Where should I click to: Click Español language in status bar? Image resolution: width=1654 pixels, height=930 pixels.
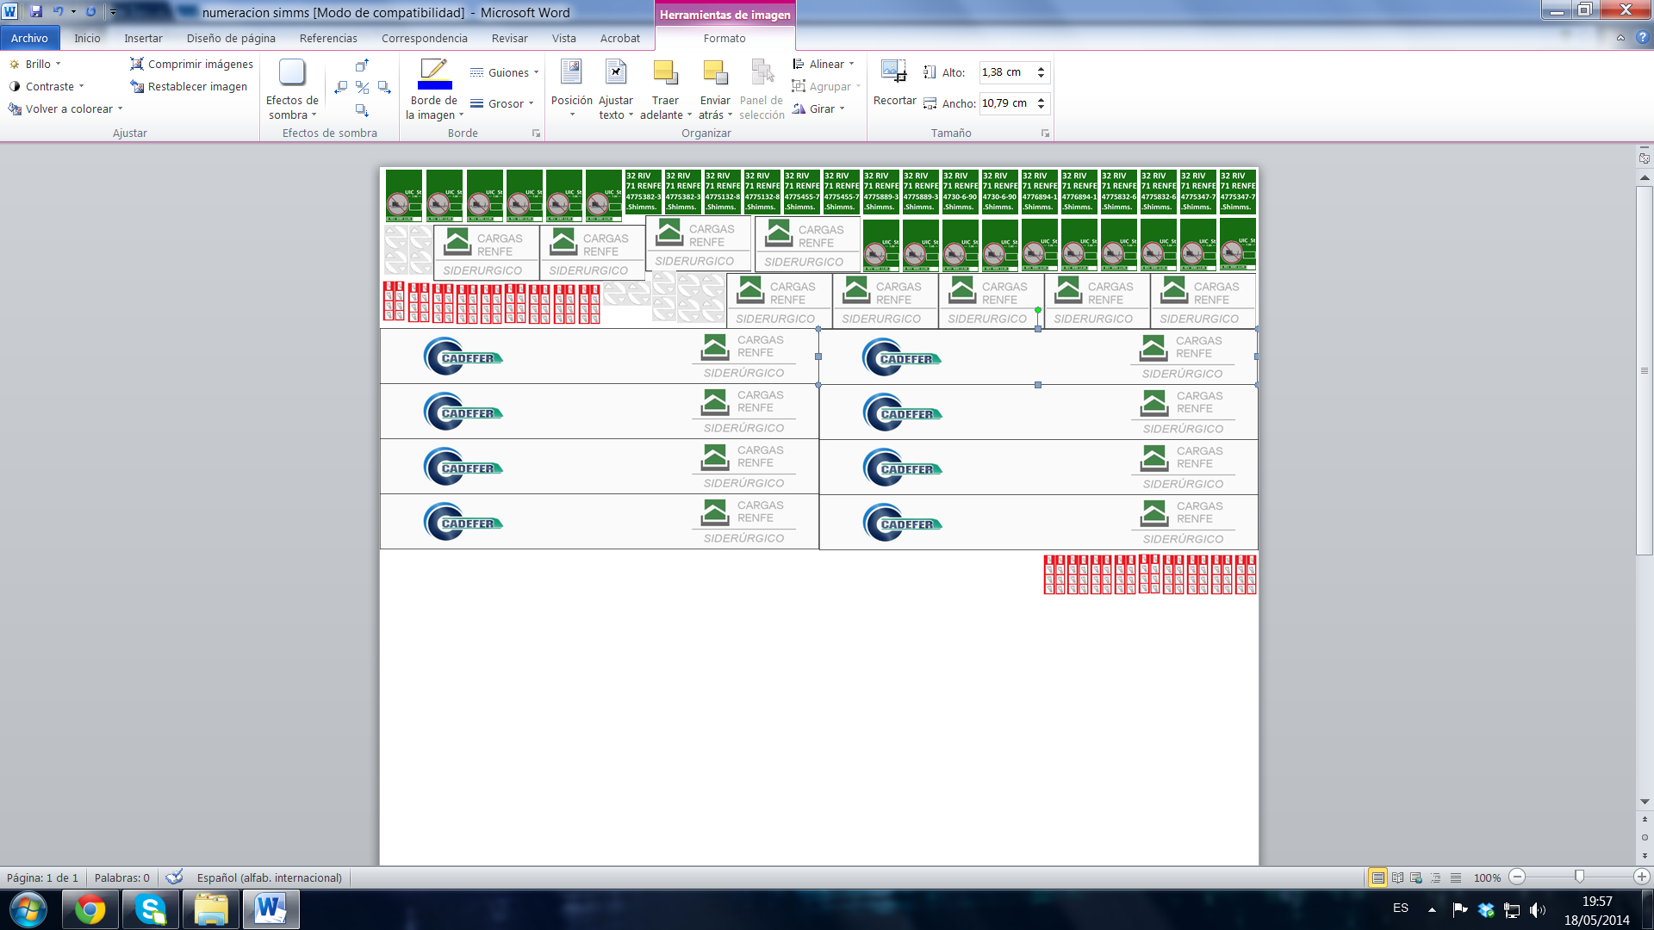pyautogui.click(x=270, y=877)
